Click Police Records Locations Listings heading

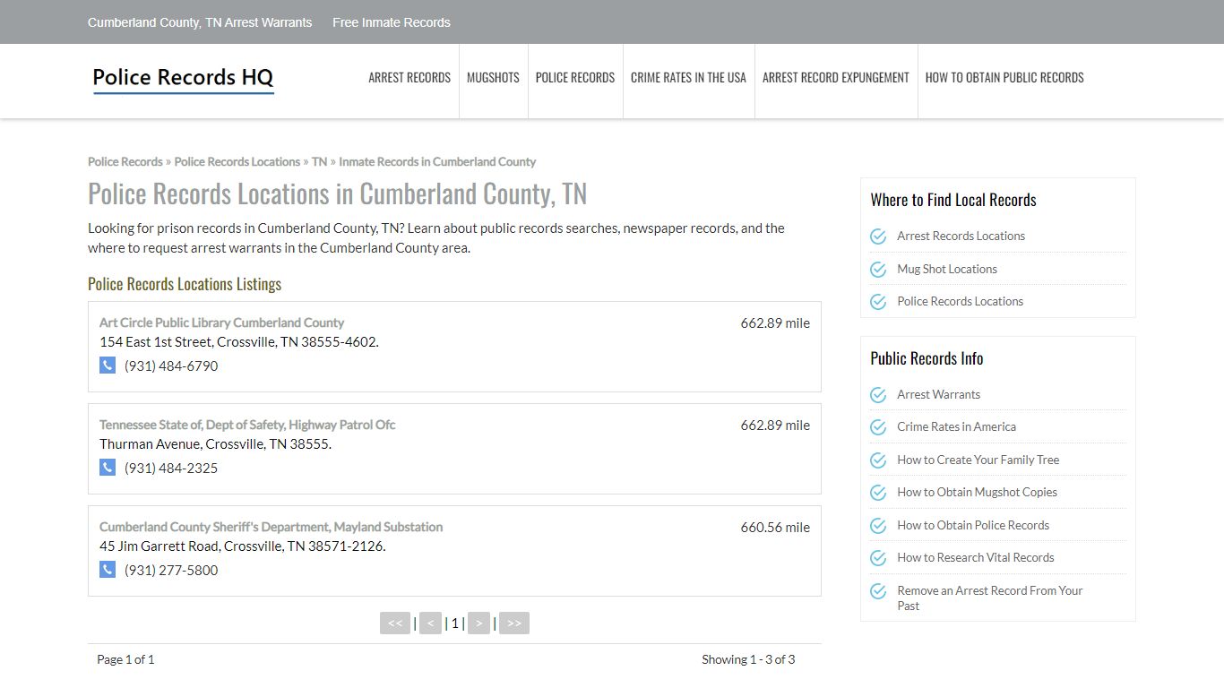pyautogui.click(x=185, y=284)
